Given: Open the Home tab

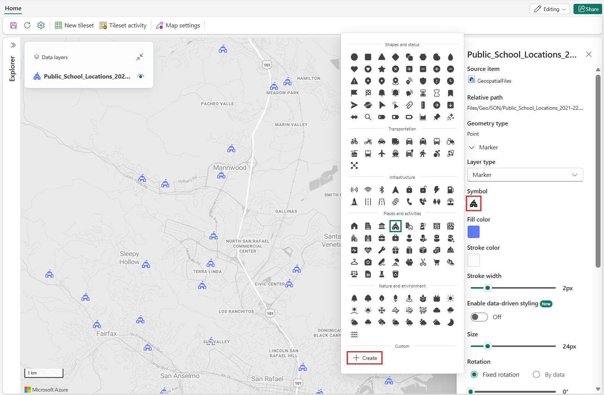Looking at the screenshot, I should 13,8.
